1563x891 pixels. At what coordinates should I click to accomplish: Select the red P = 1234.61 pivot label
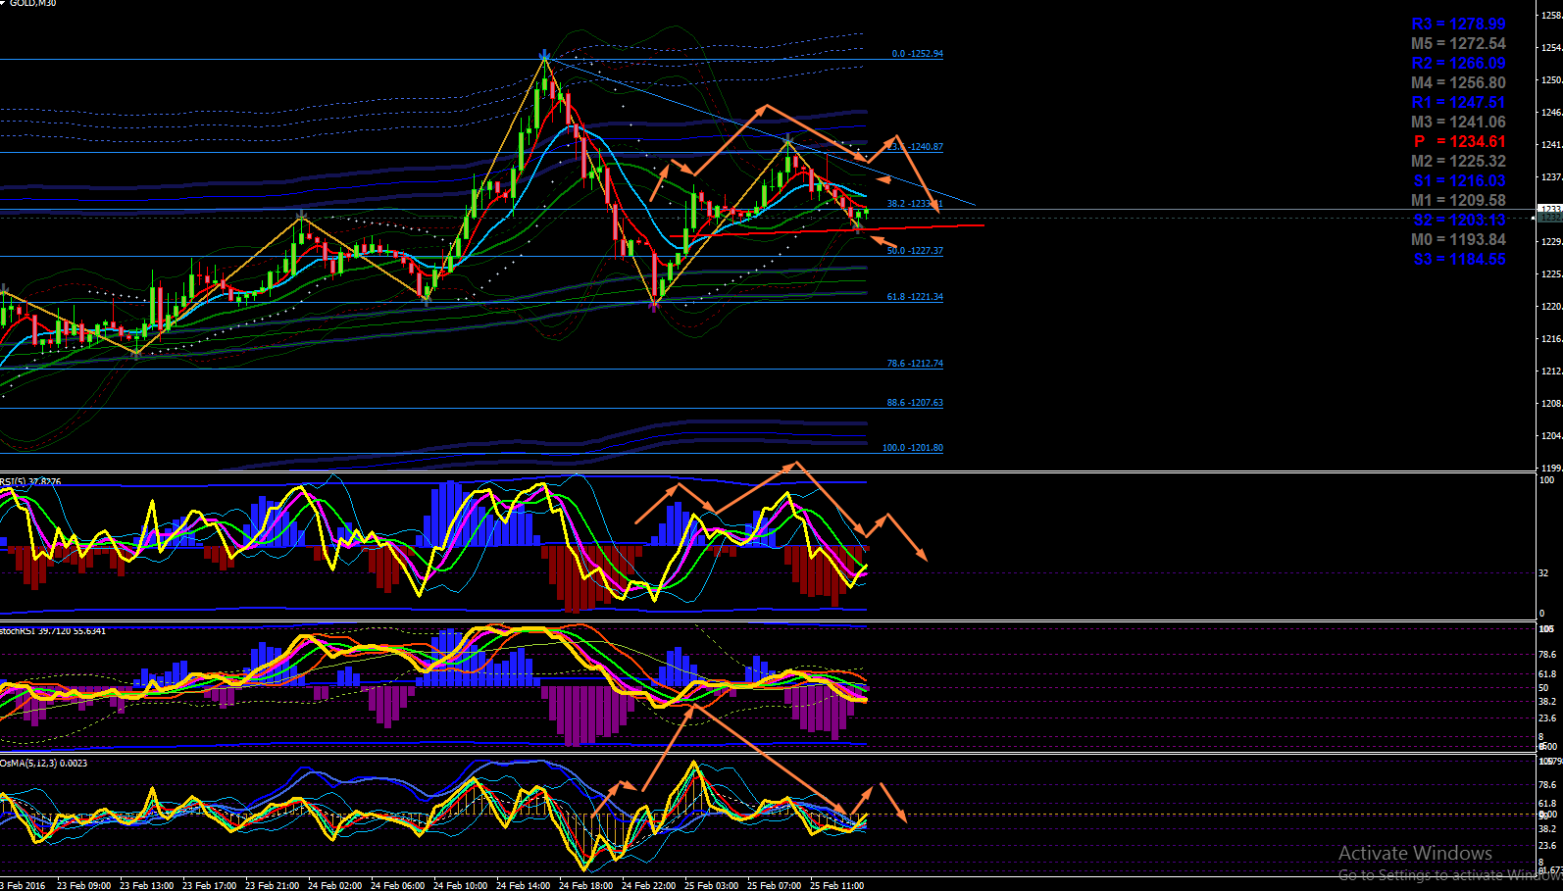(x=1459, y=141)
